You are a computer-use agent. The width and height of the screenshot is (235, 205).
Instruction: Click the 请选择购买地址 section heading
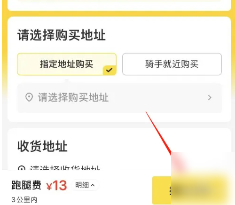[x=62, y=35]
